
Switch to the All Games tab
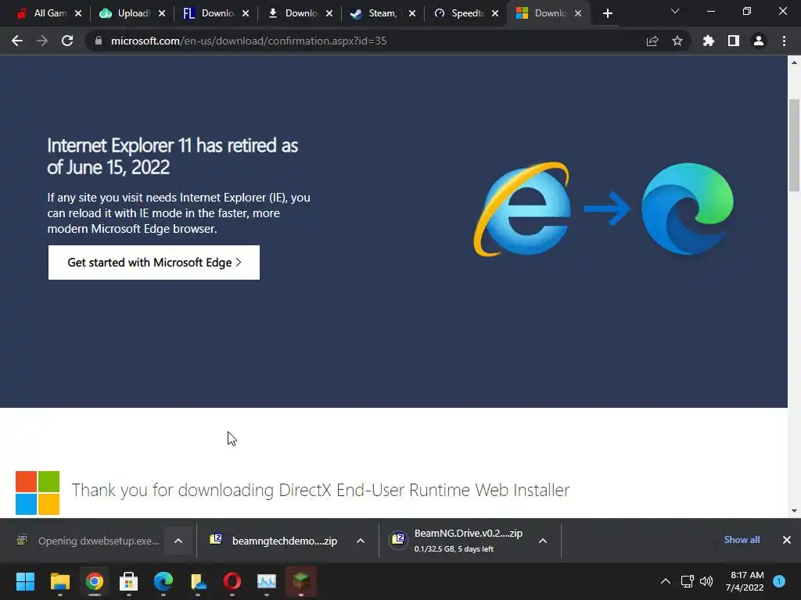point(43,13)
